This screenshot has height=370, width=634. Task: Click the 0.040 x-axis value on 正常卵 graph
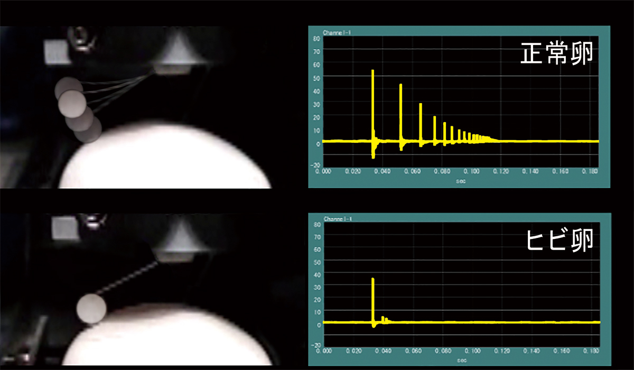coord(384,171)
